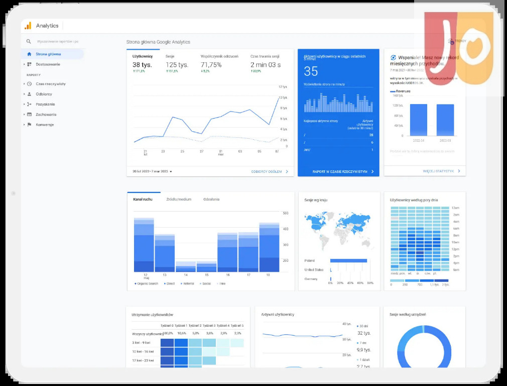507x386 pixels.
Task: Expand the Zachowanie section
Action: coord(24,114)
